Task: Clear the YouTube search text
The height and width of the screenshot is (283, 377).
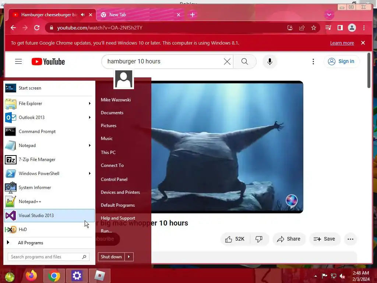Action: coord(227,62)
